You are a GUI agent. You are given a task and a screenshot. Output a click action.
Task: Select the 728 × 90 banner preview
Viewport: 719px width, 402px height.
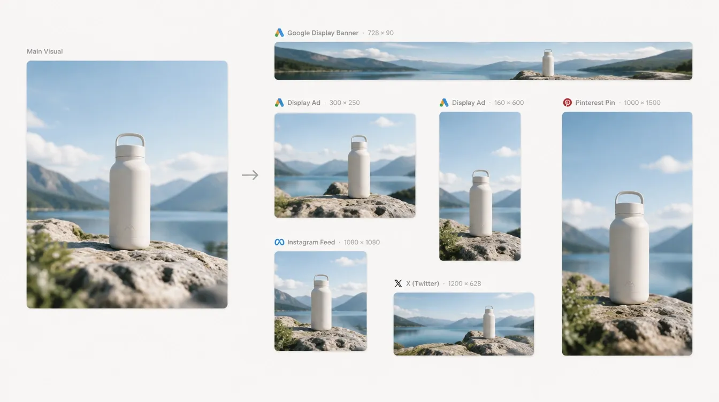[483, 61]
